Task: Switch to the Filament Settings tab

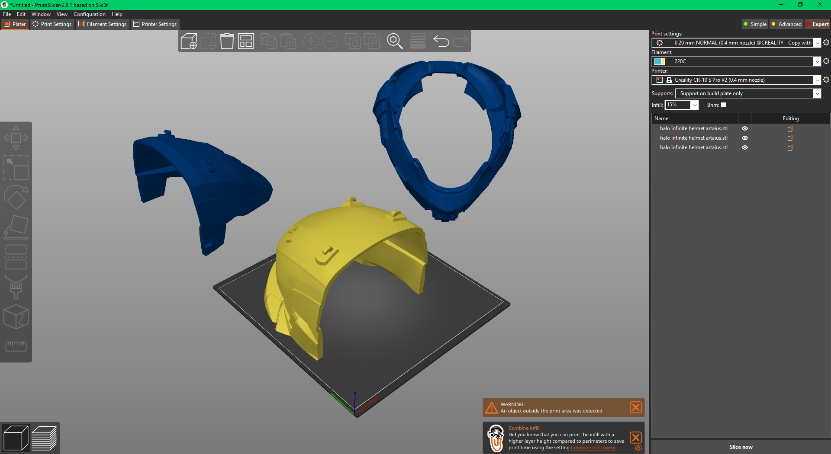Action: pyautogui.click(x=102, y=24)
